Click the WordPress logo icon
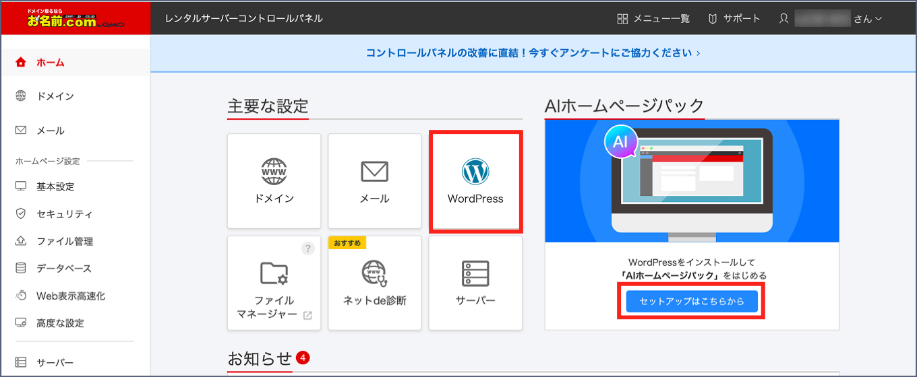The width and height of the screenshot is (917, 377). pos(475,172)
